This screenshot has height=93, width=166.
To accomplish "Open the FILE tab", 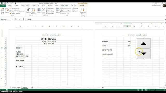I will pos(3,6).
